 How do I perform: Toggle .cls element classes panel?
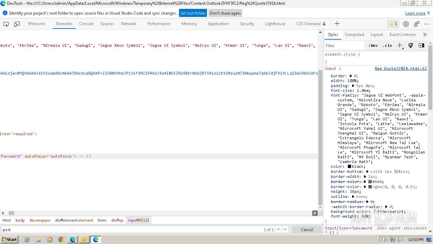tap(387, 45)
